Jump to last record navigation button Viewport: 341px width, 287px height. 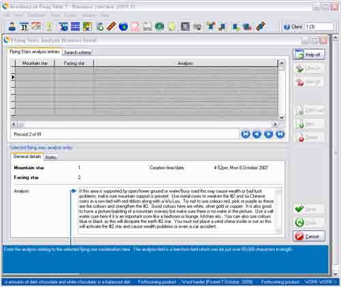coord(280,134)
